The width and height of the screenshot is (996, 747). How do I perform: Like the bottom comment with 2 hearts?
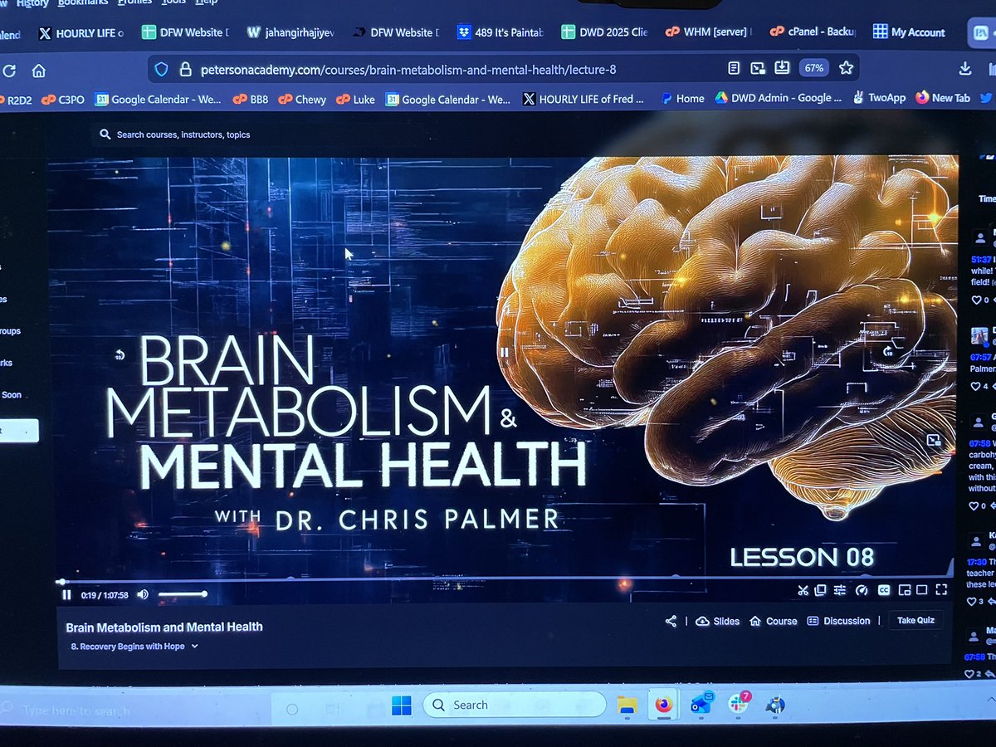coord(971,674)
